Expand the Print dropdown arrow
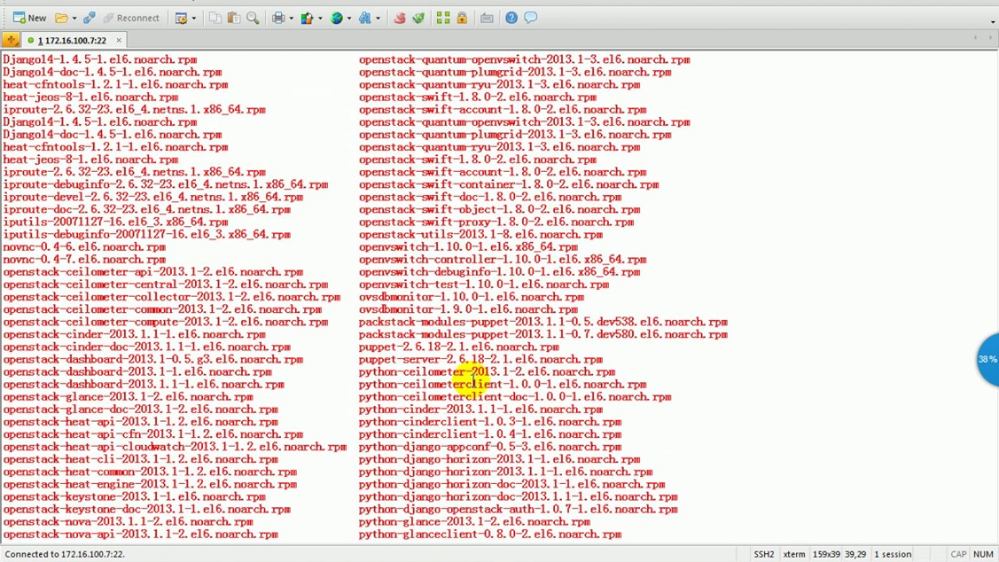This screenshot has width=999, height=562. click(x=291, y=17)
